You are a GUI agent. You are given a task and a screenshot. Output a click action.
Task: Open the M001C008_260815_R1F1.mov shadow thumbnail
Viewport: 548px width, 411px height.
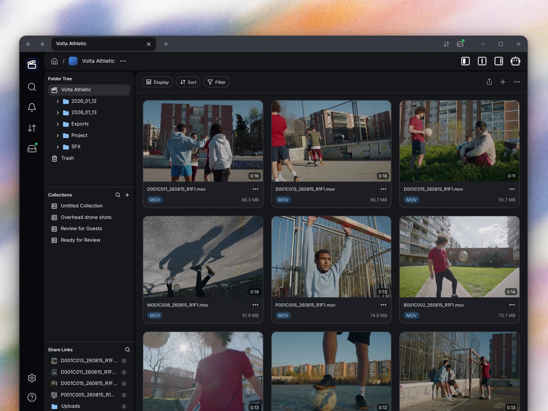click(203, 257)
